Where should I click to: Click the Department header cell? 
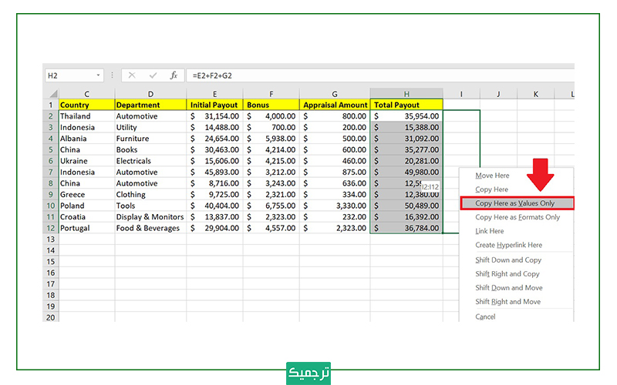(x=150, y=105)
